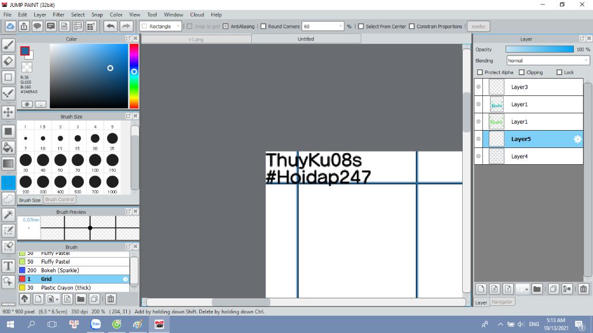
Task: Switch to the v1.png document tab
Action: (196, 39)
